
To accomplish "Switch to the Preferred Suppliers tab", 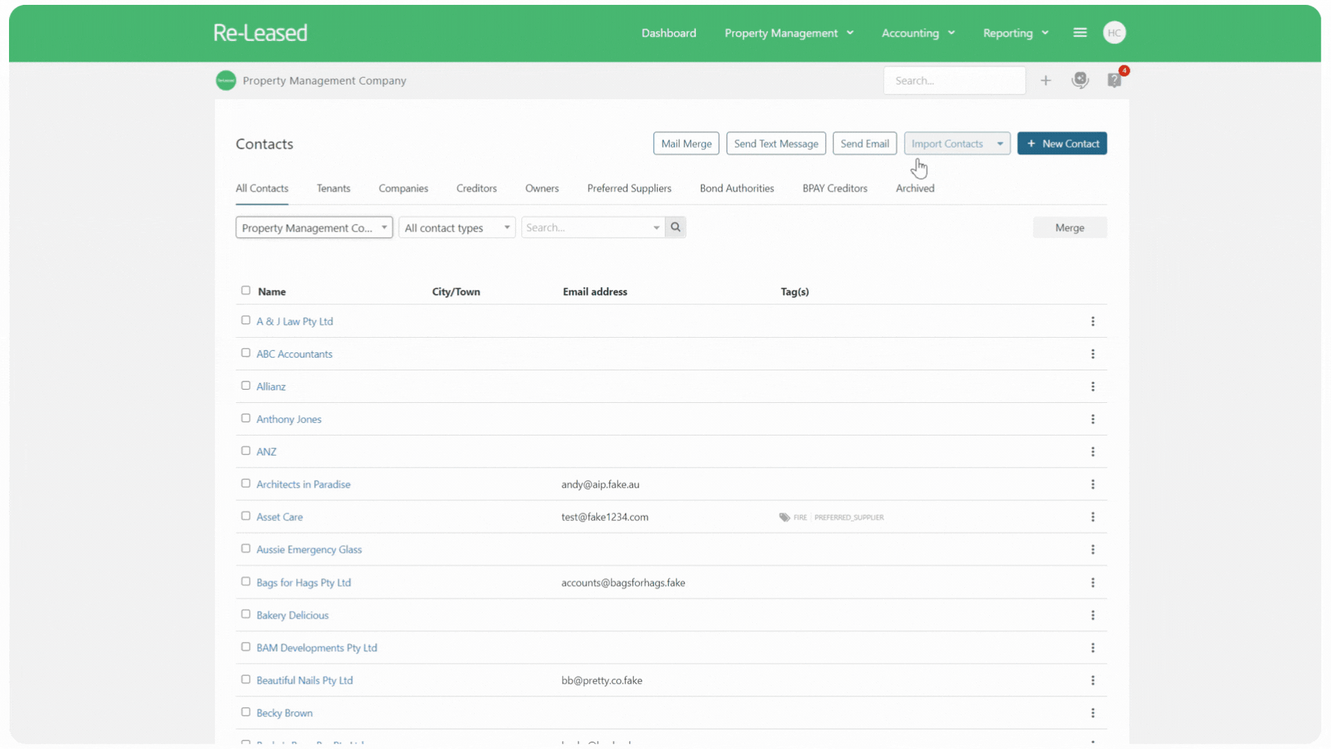I will click(629, 188).
